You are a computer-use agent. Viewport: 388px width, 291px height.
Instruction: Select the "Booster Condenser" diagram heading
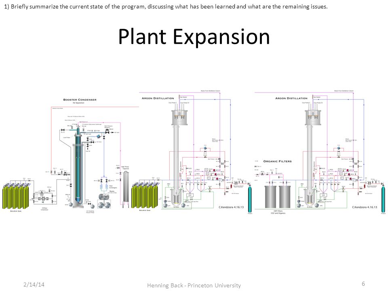click(x=80, y=100)
